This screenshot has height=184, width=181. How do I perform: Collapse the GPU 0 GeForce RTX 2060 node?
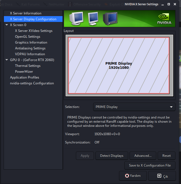point(7,60)
